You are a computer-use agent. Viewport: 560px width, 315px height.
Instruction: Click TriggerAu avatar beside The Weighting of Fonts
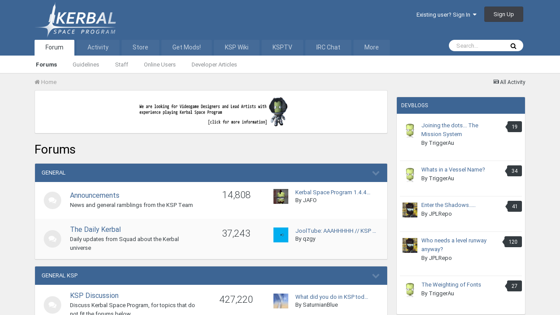[x=410, y=290]
